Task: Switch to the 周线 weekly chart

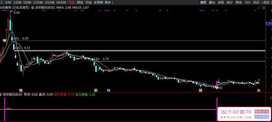Action: coord(80,2)
